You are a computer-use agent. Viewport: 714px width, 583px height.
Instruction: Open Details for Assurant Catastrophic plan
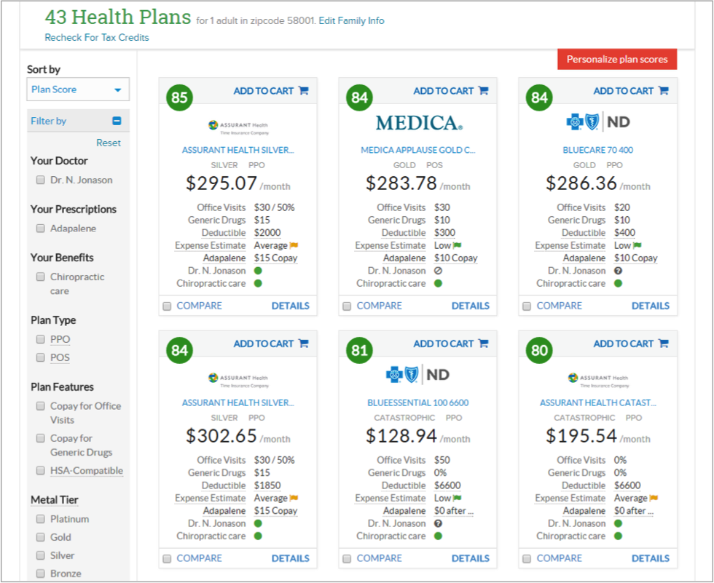[x=650, y=558]
